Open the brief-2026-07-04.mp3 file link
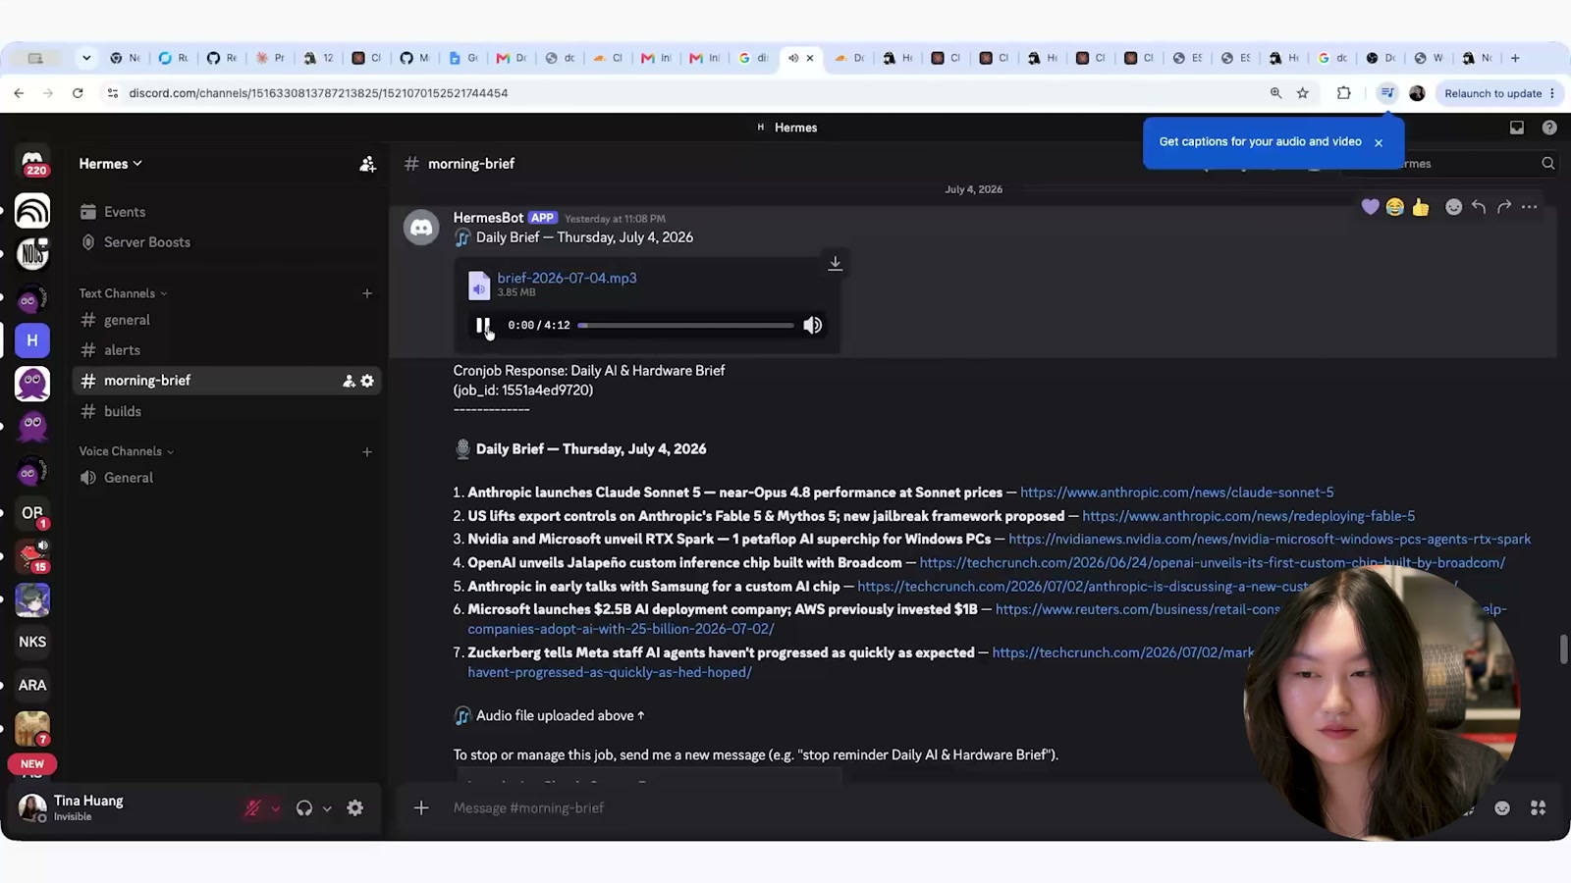The width and height of the screenshot is (1571, 883). point(567,278)
